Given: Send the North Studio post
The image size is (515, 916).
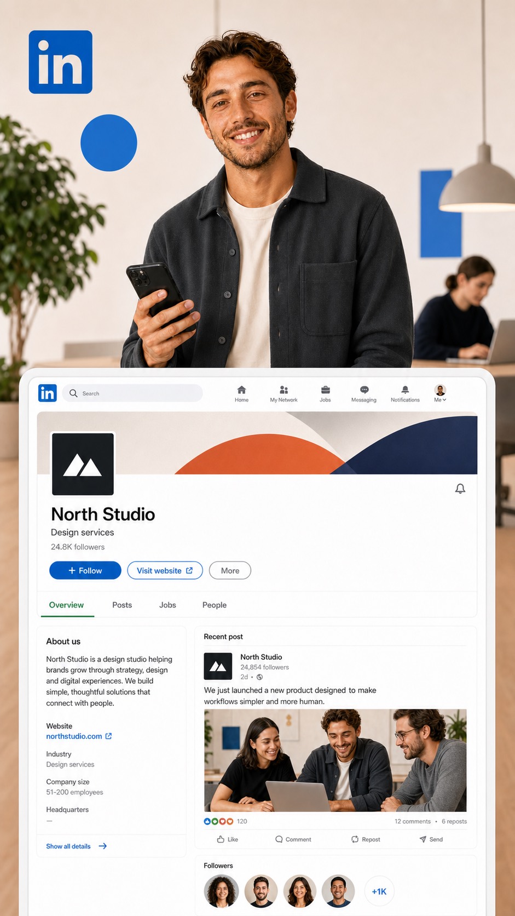Looking at the screenshot, I should pos(431,839).
